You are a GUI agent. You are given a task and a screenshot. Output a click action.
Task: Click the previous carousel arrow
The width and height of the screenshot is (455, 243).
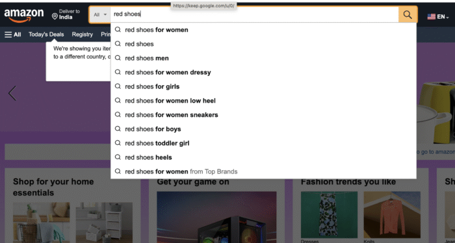click(x=12, y=94)
